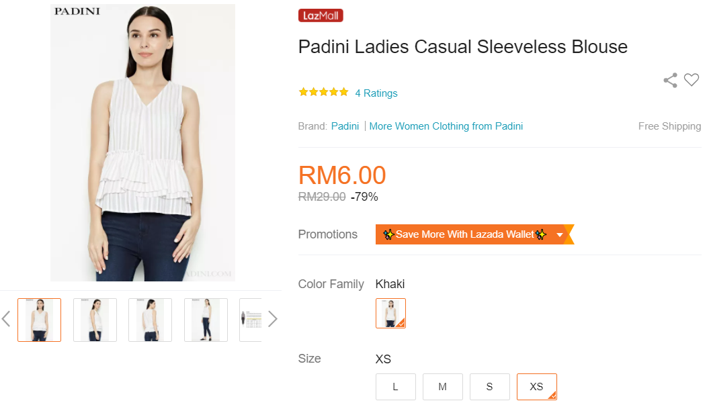Click the LazMall badge
Screen dimensions: 709x409
pos(321,15)
